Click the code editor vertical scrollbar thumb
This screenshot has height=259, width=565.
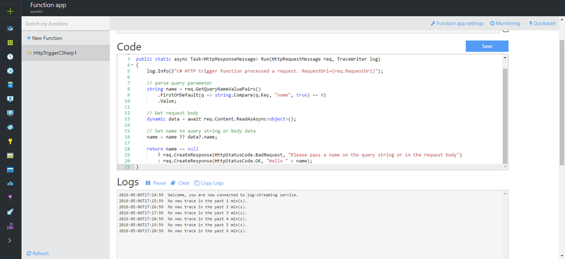(x=505, y=115)
